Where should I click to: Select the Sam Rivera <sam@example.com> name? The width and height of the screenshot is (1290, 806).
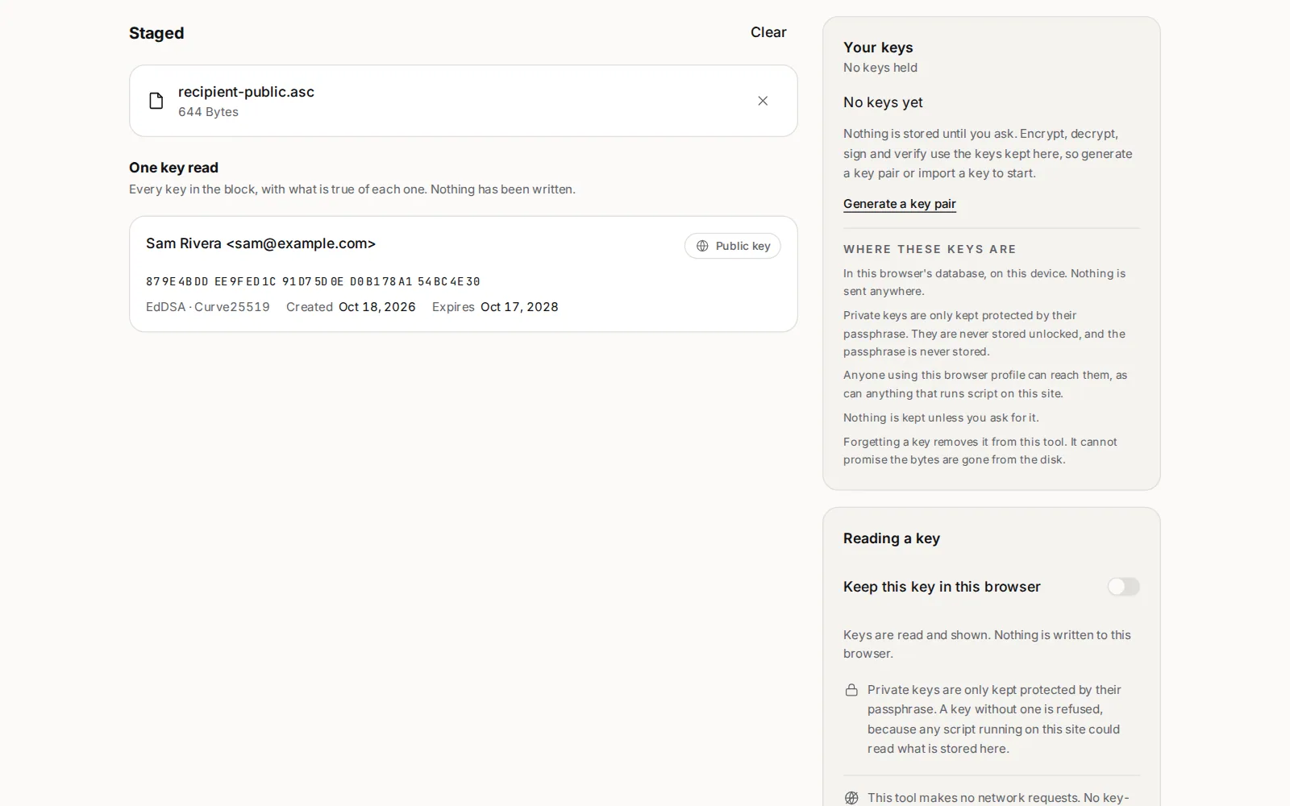[260, 243]
